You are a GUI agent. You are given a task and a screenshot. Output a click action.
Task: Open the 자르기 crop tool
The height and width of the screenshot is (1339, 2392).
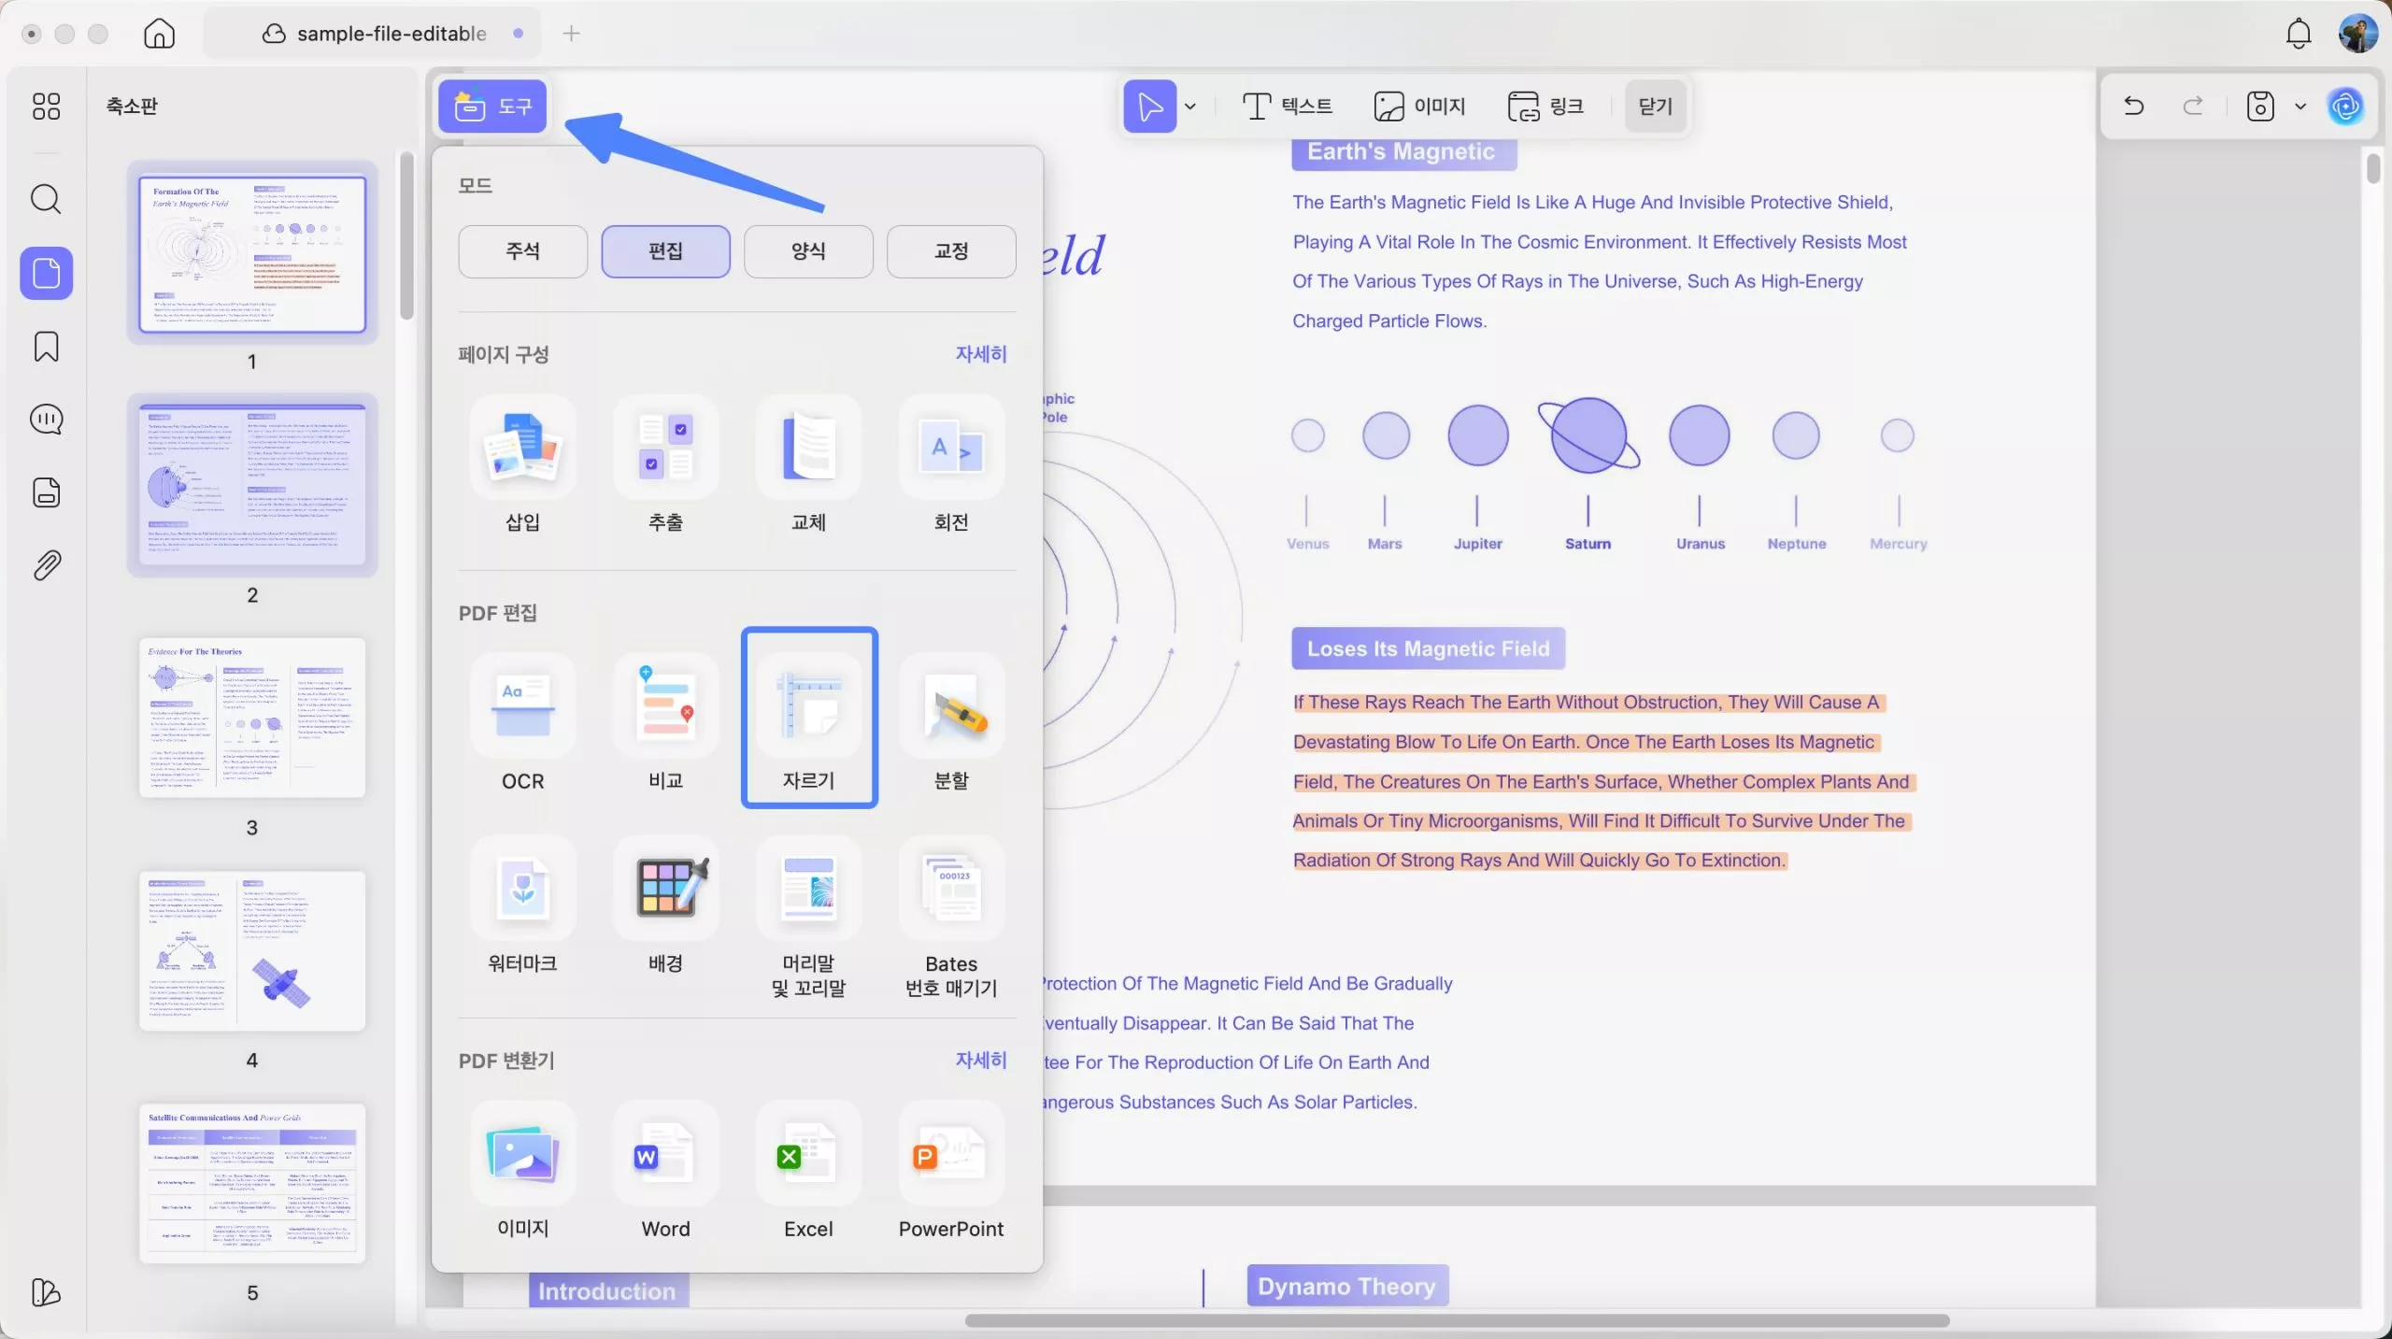pos(808,718)
